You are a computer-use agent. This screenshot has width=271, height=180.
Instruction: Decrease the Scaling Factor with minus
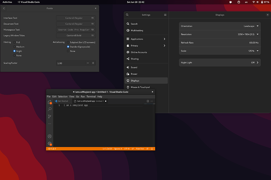88,63
